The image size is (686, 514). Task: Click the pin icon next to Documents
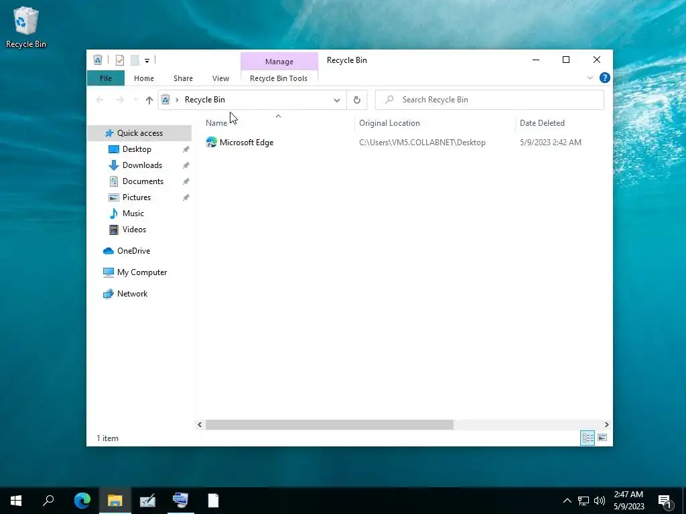(186, 181)
